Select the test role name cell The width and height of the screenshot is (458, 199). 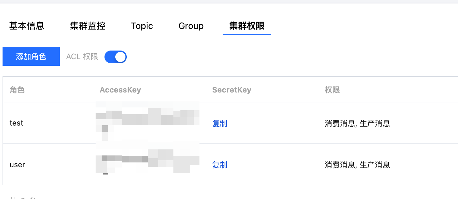click(x=17, y=123)
